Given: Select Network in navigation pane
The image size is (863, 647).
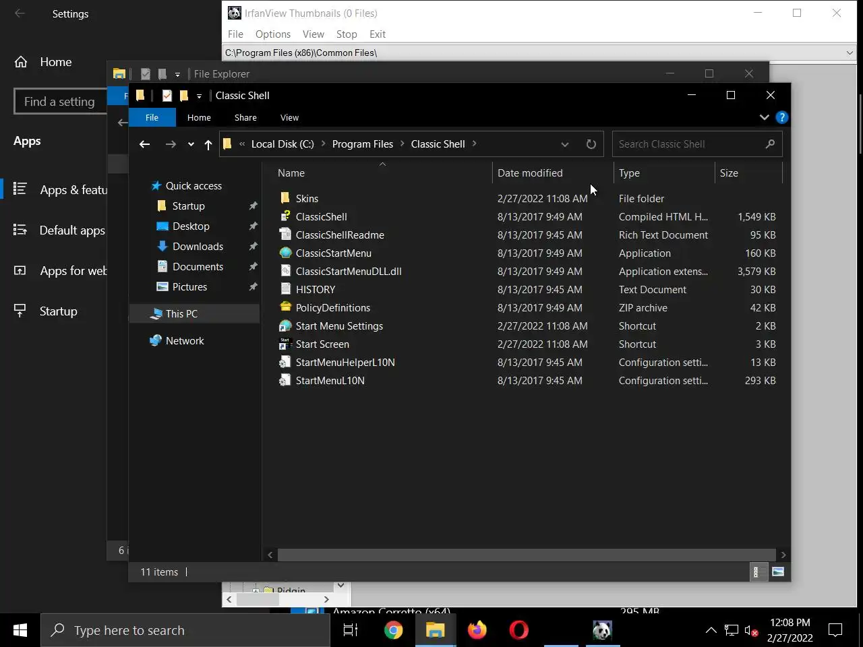Looking at the screenshot, I should point(185,341).
